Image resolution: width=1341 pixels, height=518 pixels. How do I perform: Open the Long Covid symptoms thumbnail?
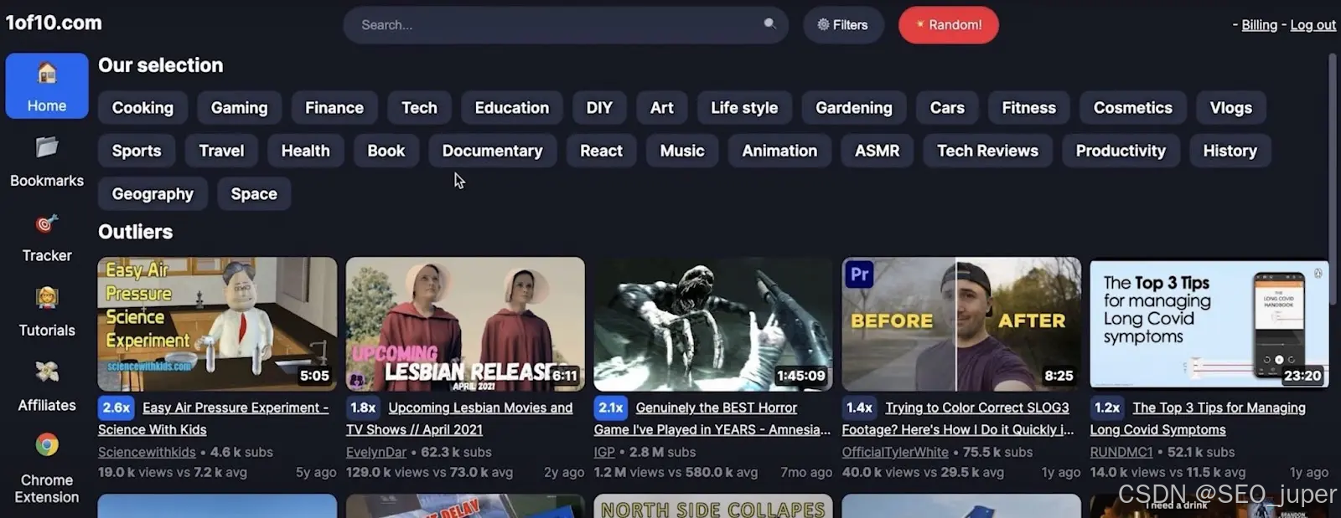pos(1209,324)
